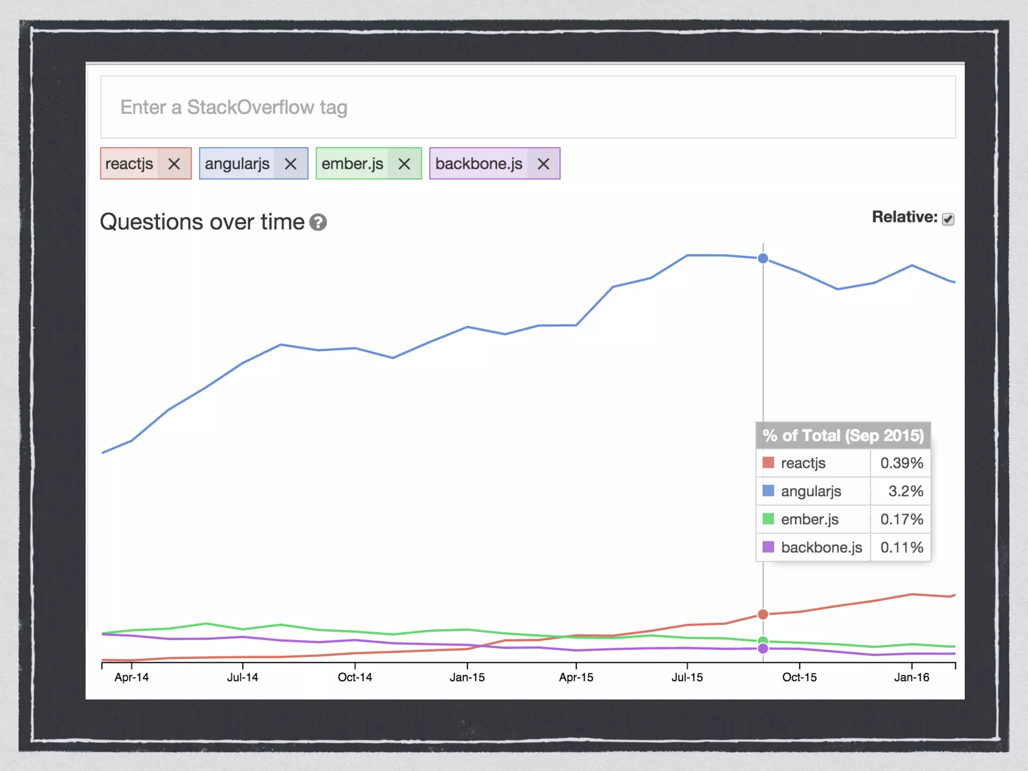Click the Relative label text
1028x771 pixels.
click(x=905, y=217)
